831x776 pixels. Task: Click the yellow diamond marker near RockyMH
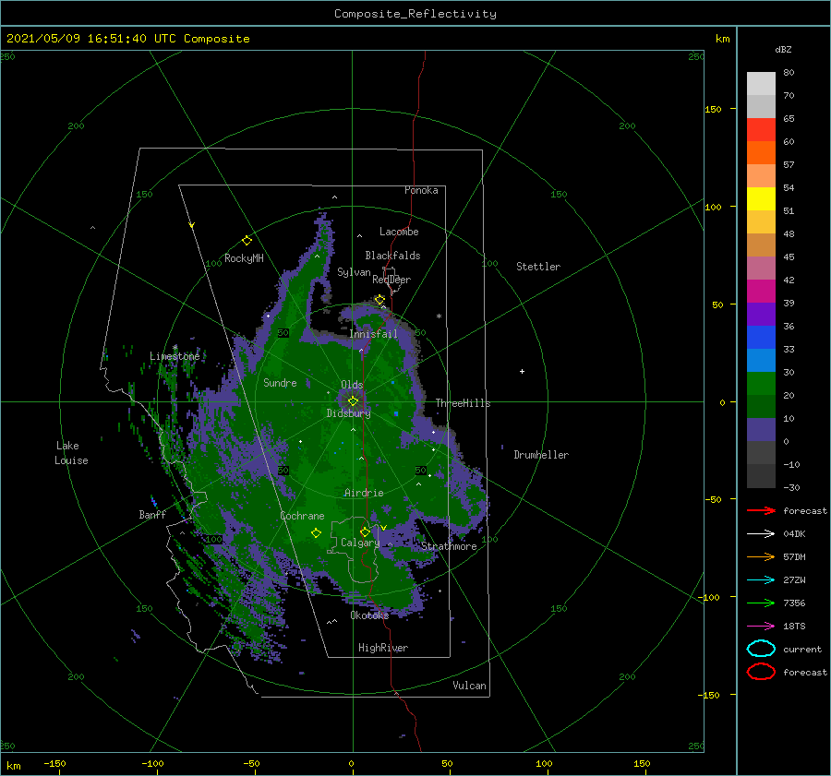click(247, 241)
